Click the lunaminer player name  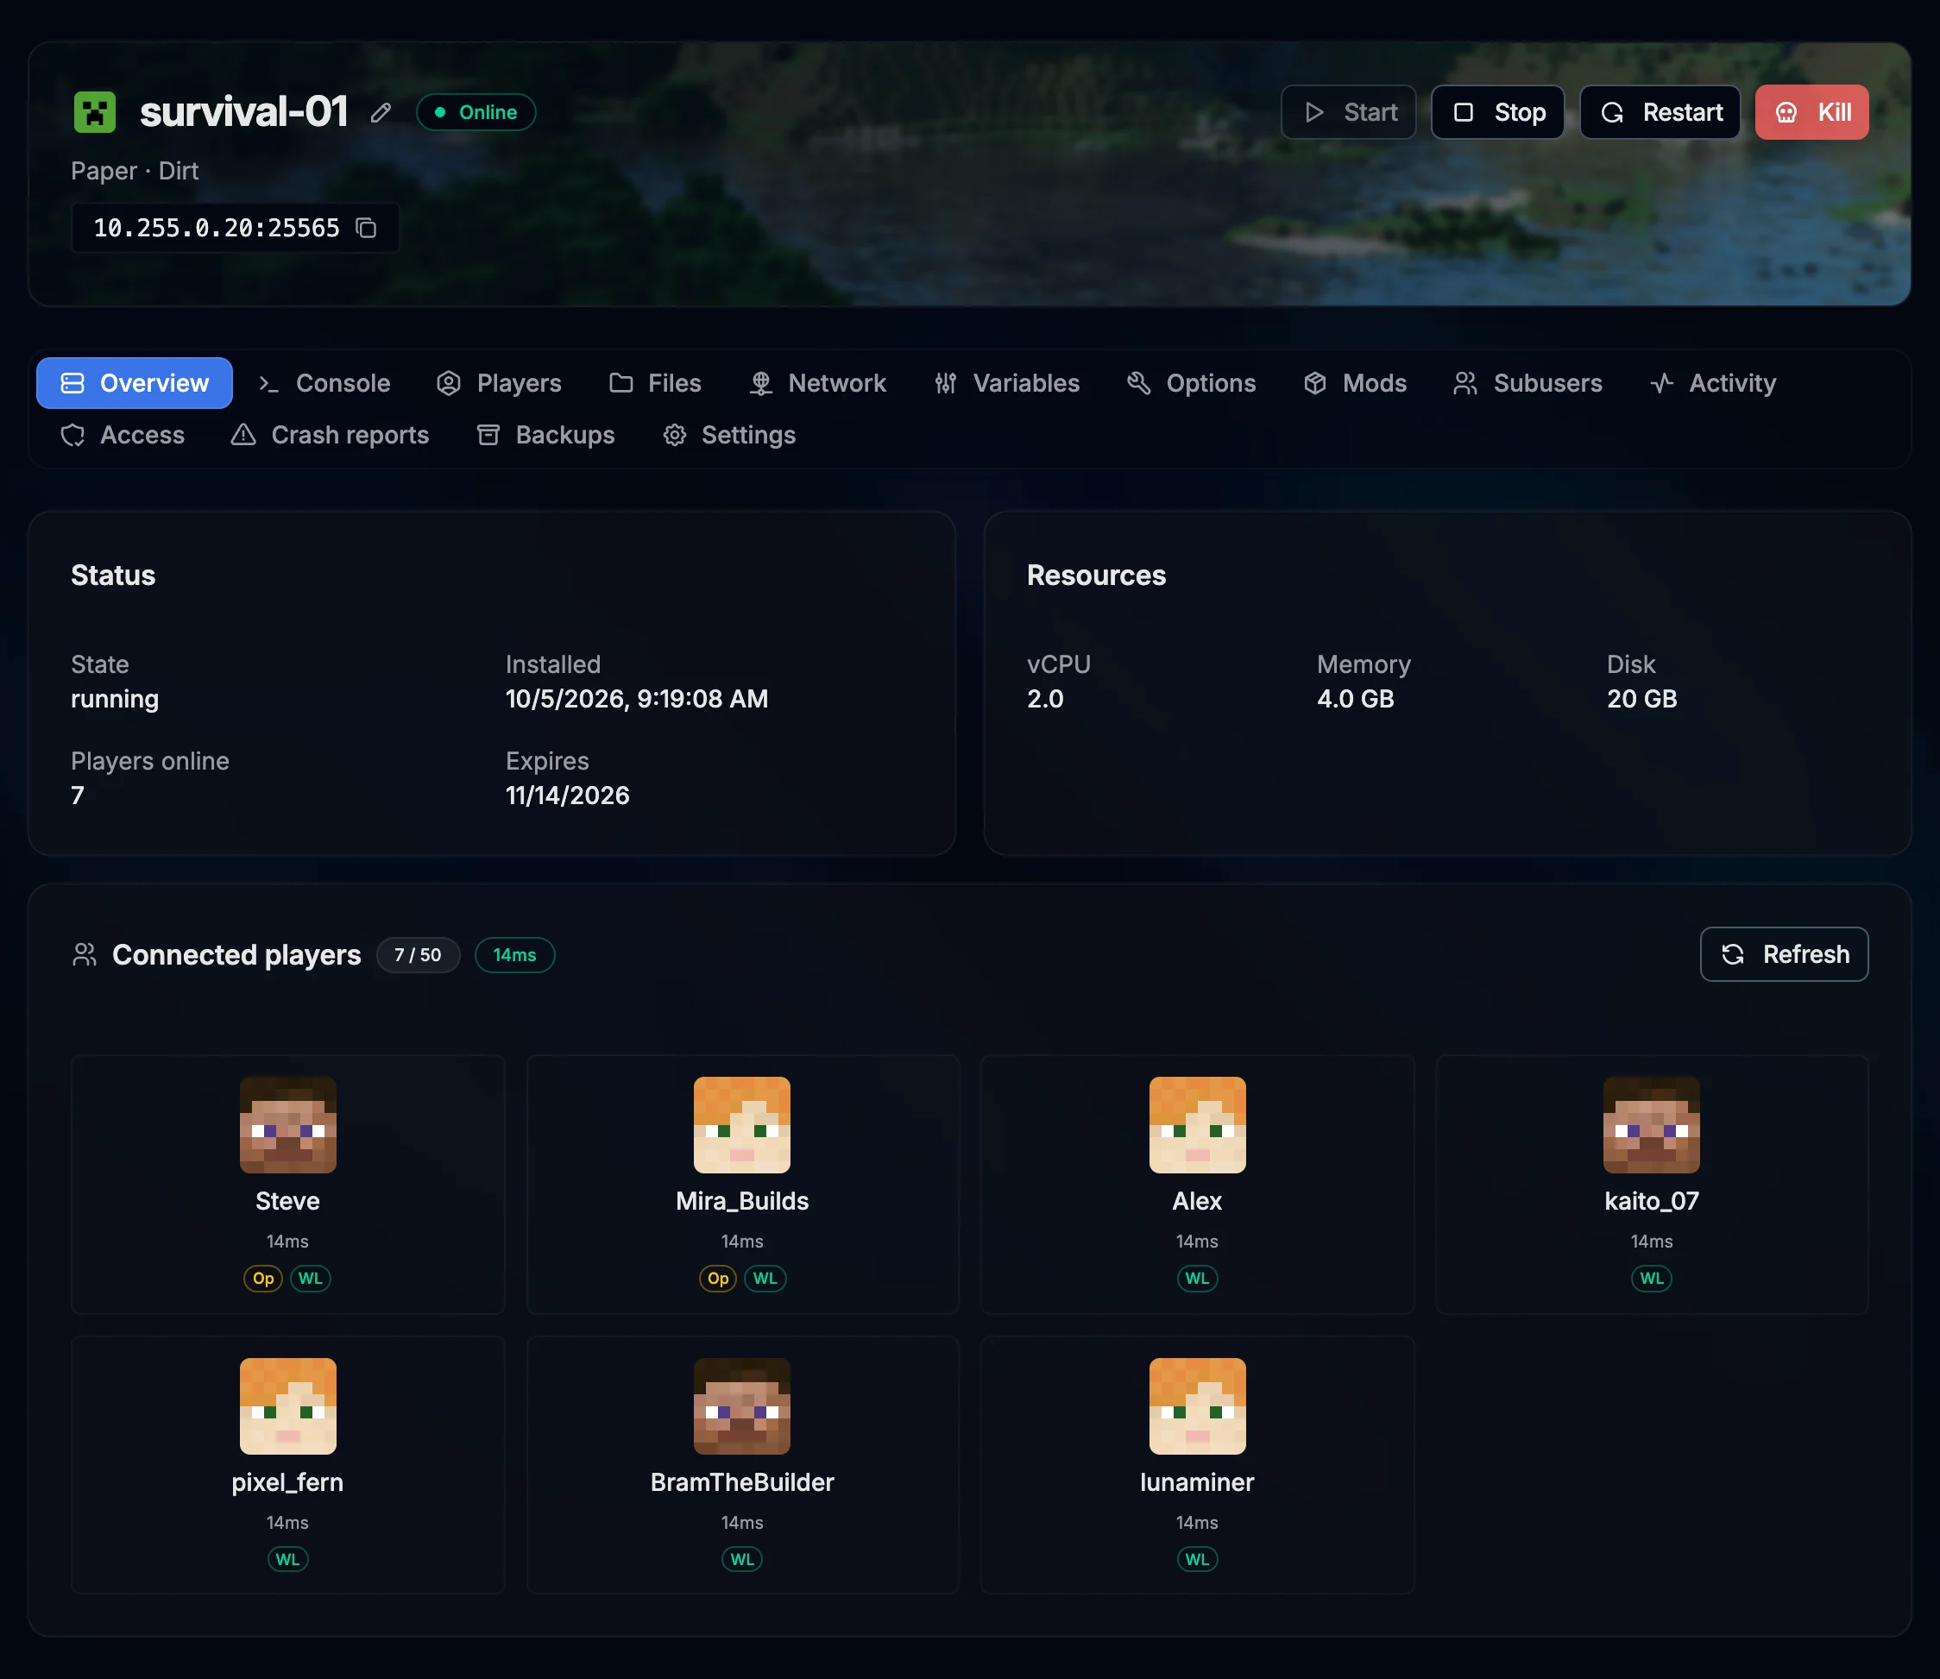click(1197, 1482)
